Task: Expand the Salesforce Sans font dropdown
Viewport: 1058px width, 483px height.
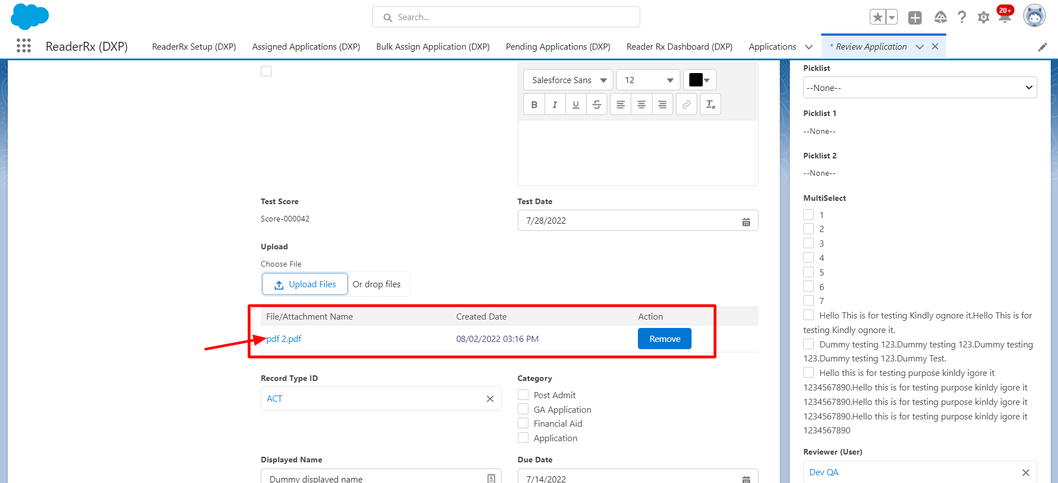Action: click(568, 80)
